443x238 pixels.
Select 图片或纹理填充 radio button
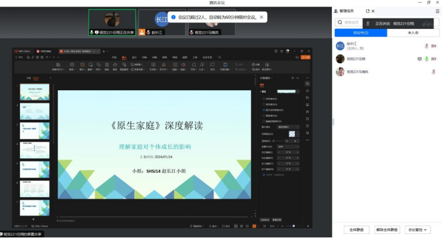pos(263,110)
